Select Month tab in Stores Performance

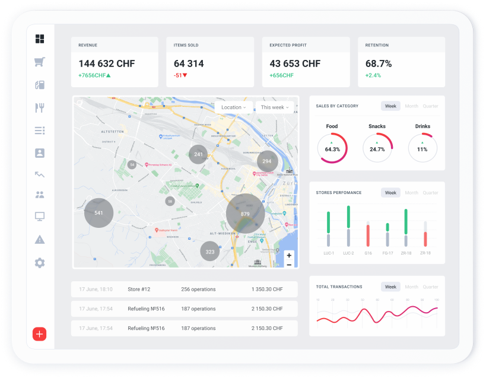pyautogui.click(x=412, y=193)
